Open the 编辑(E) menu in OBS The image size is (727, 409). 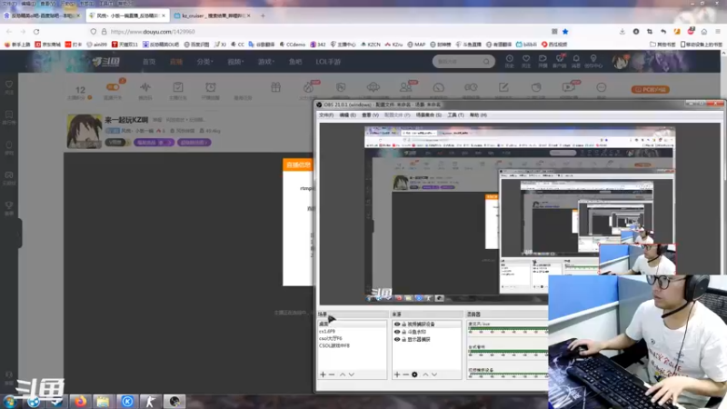(x=348, y=115)
